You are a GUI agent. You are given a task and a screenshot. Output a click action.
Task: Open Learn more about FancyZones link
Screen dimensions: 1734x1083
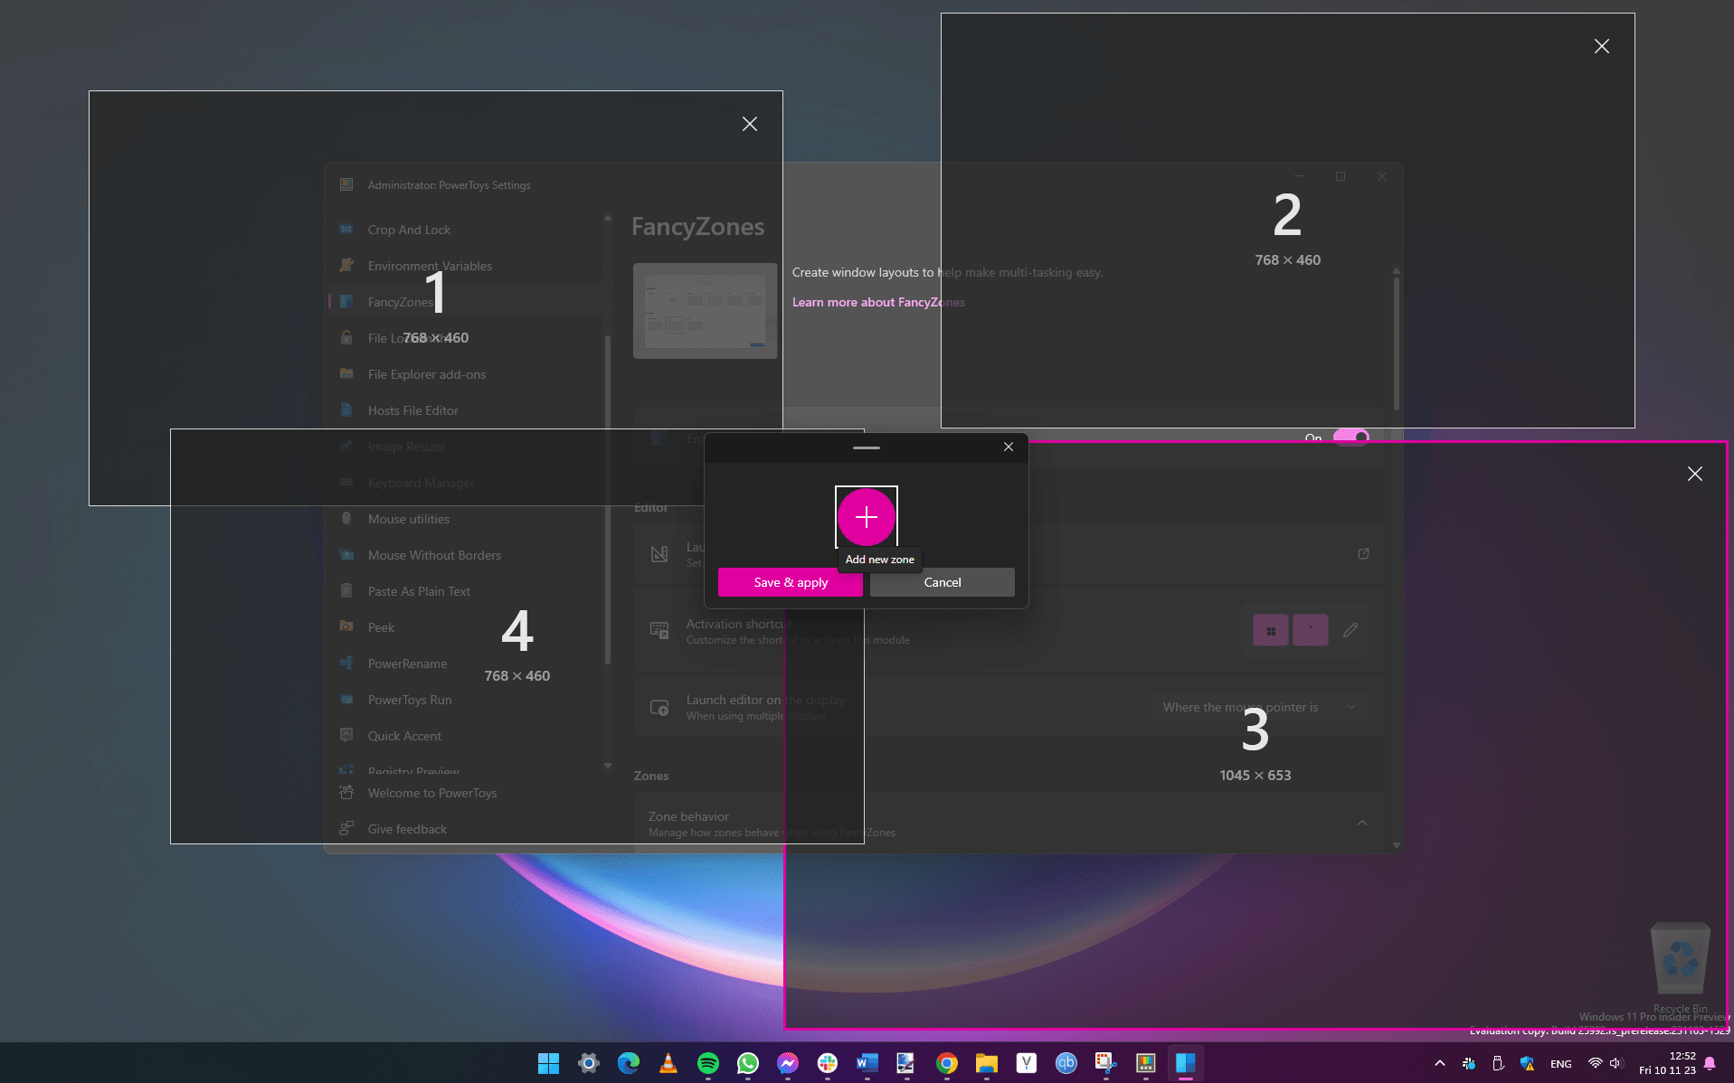click(x=876, y=302)
